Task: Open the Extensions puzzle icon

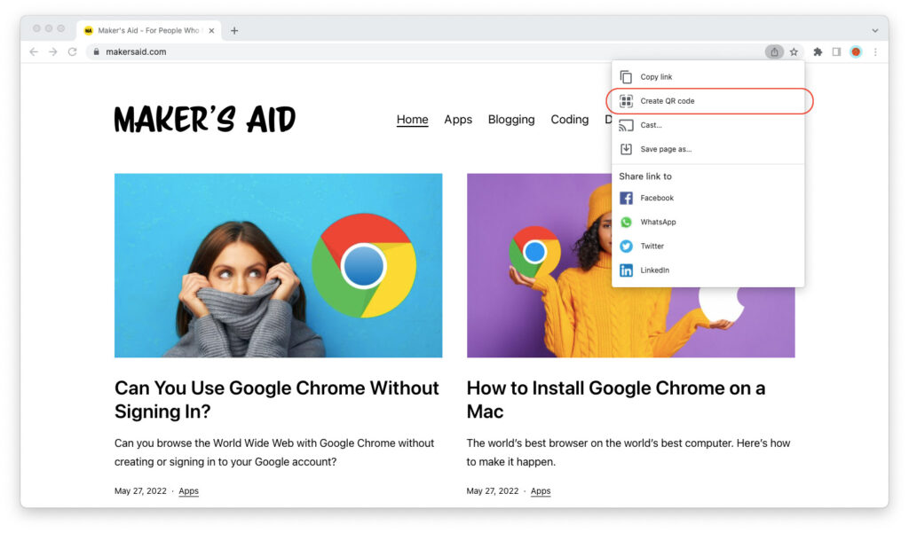Action: pyautogui.click(x=818, y=51)
